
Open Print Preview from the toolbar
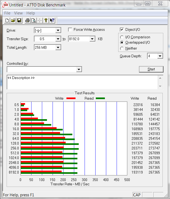tap(33, 21)
